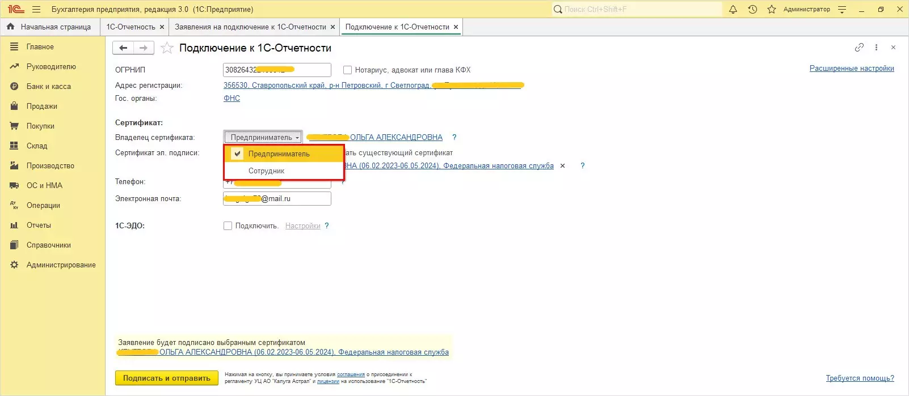Click the search field Поиск
This screenshot has height=396, width=909.
(636, 9)
